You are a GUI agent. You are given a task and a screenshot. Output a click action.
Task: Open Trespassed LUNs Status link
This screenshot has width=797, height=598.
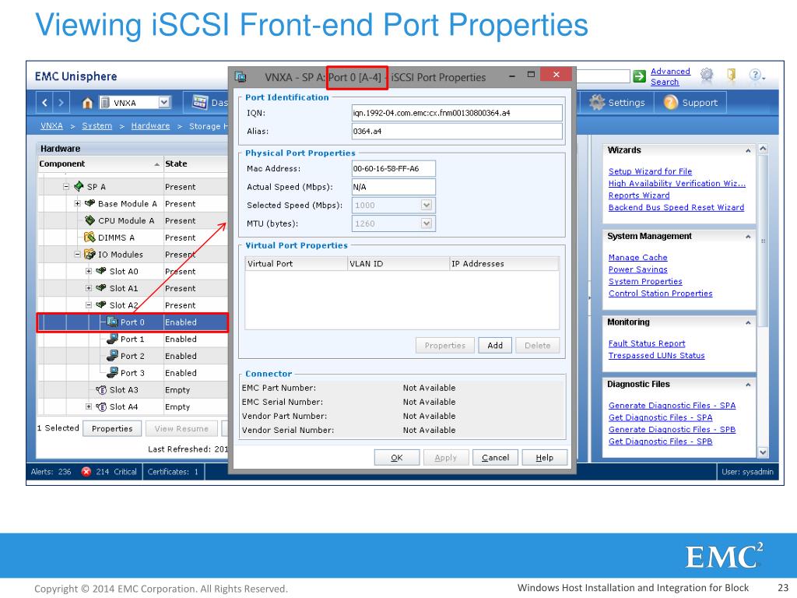[656, 355]
